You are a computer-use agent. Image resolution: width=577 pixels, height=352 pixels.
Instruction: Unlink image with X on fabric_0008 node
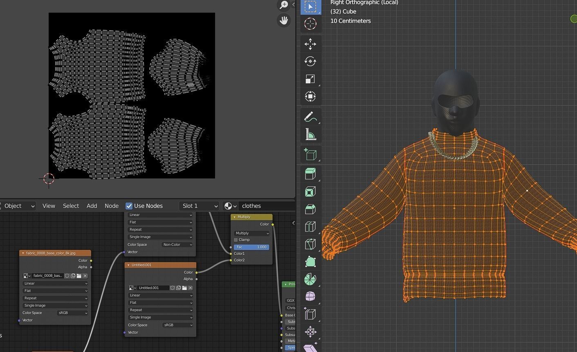85,276
